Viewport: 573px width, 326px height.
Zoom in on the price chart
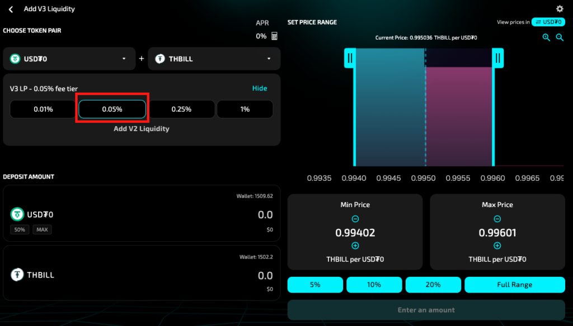click(546, 37)
